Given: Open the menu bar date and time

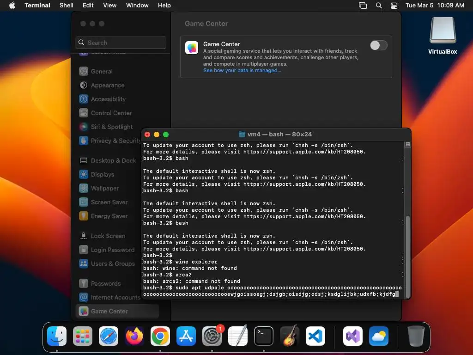Looking at the screenshot, I should pos(435,5).
